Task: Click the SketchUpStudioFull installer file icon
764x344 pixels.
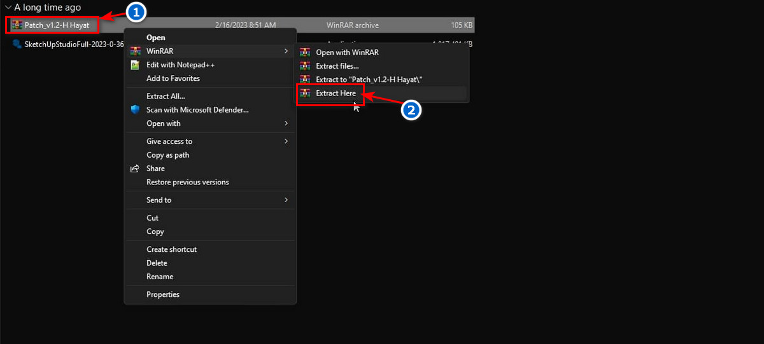Action: 17,45
